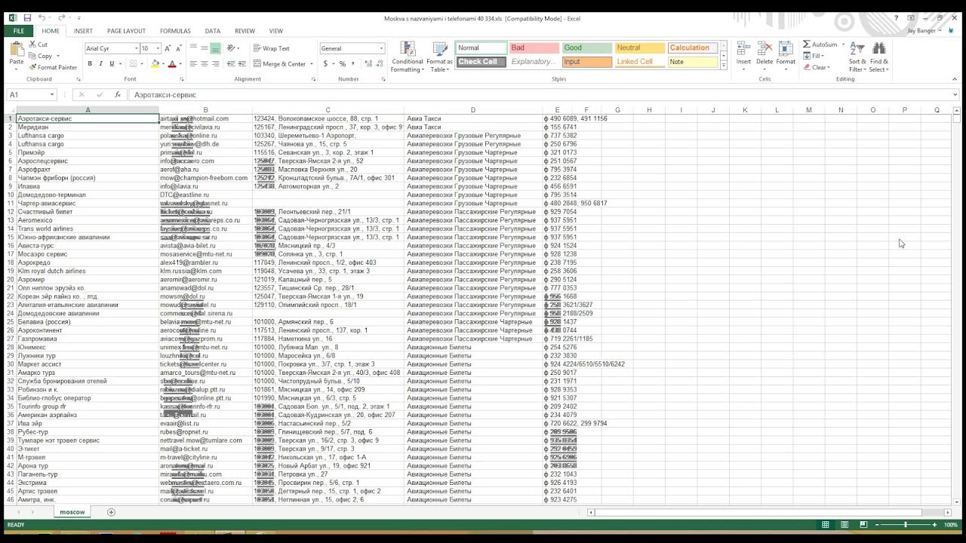
Task: Expand the Merge & Center options arrow
Action: pyautogui.click(x=312, y=64)
